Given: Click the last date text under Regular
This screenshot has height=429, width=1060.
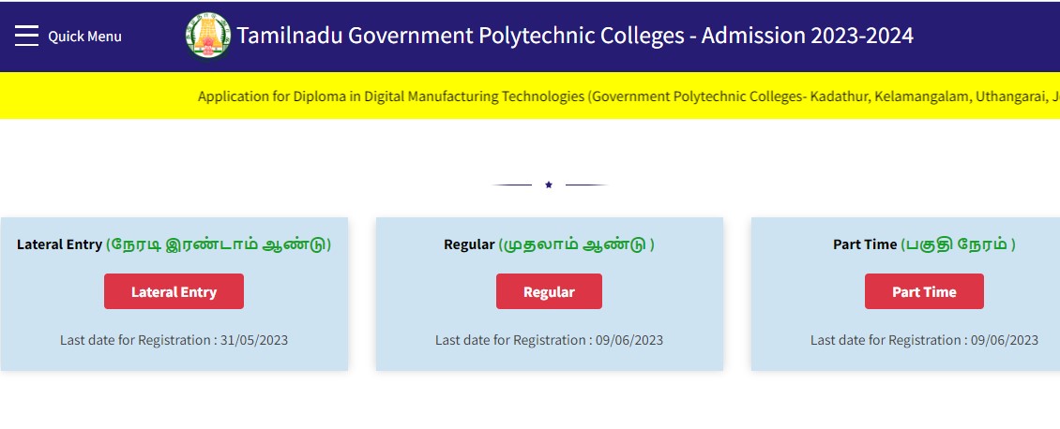Looking at the screenshot, I should (549, 340).
